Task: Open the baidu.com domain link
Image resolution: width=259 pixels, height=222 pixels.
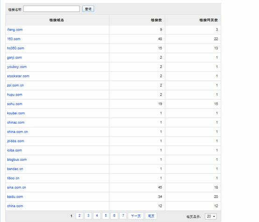Action: [15, 197]
